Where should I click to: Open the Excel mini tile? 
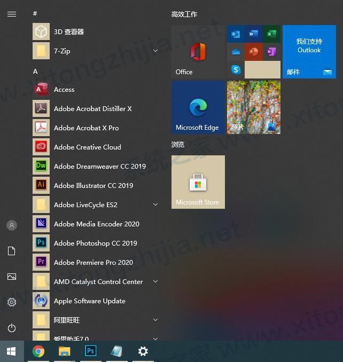coord(271,34)
